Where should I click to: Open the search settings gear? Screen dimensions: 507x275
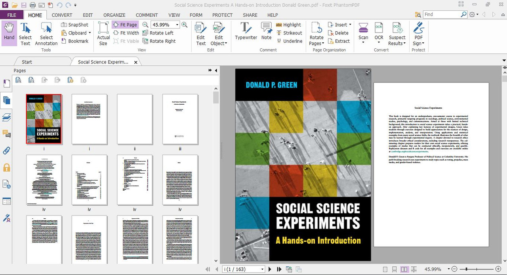pos(472,14)
